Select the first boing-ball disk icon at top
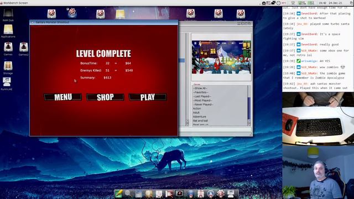Image resolution: width=354 pixels, height=199 pixels. [51, 14]
